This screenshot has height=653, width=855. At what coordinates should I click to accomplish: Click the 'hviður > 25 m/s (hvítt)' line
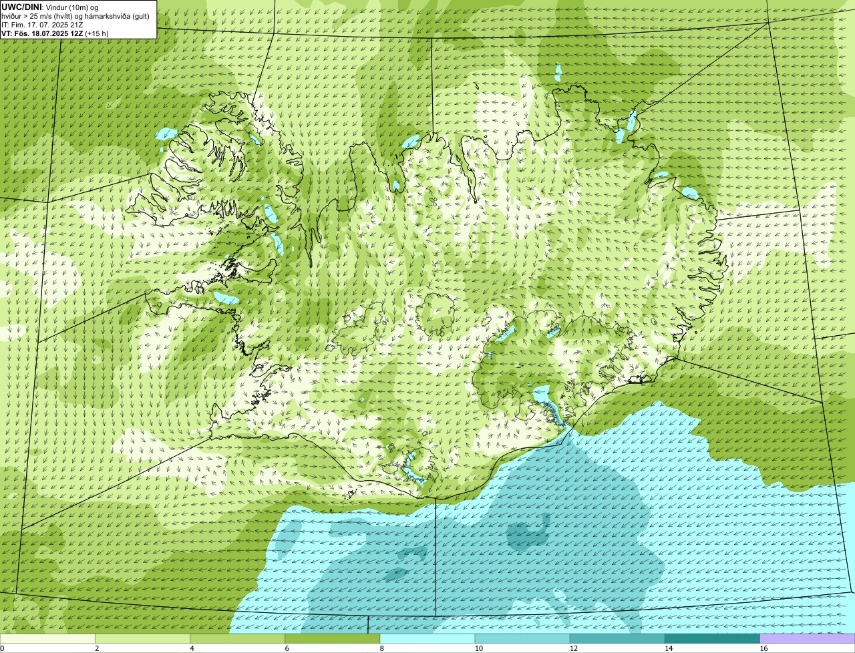pyautogui.click(x=76, y=16)
